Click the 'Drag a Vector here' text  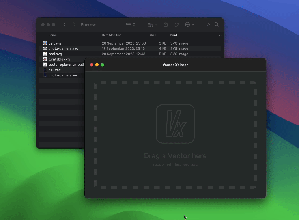click(x=175, y=156)
